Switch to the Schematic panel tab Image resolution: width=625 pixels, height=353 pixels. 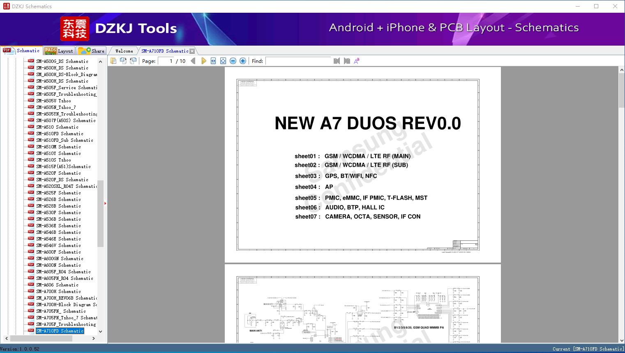point(21,51)
